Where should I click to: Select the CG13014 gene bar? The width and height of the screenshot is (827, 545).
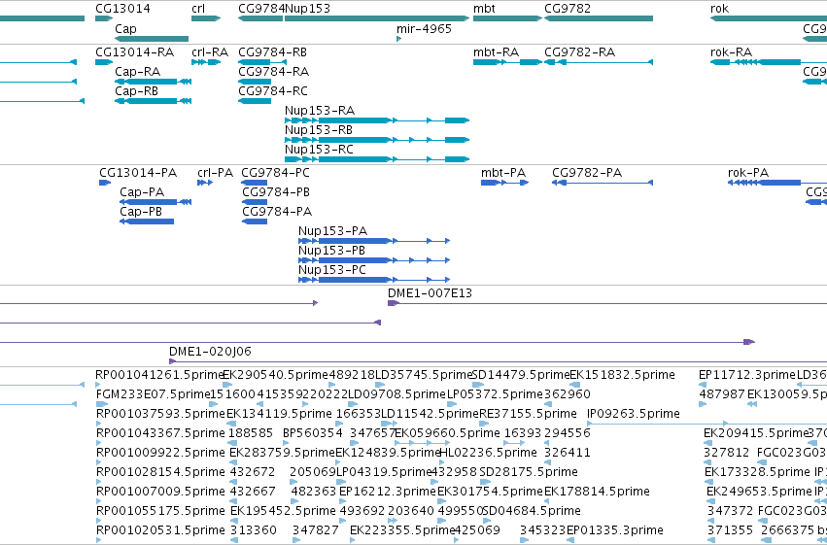[103, 18]
